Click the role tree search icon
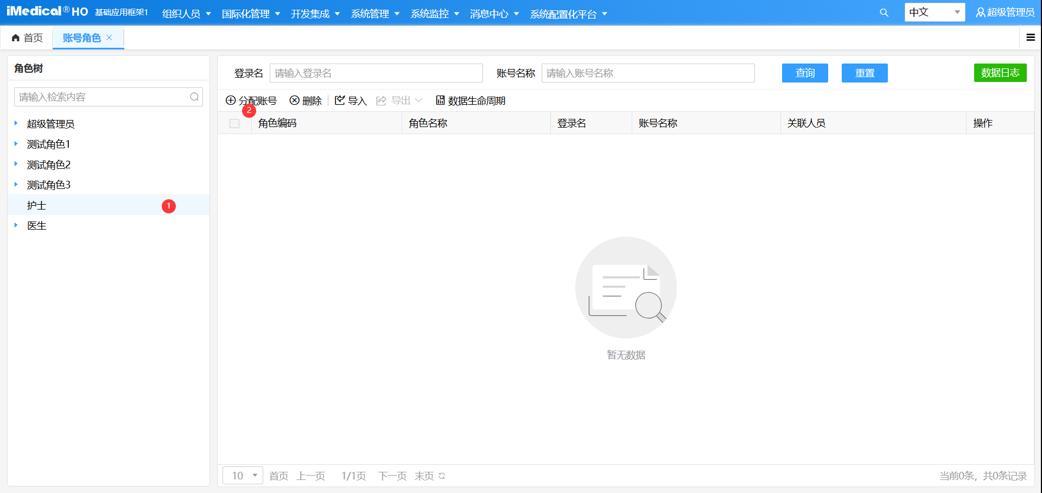The width and height of the screenshot is (1042, 493). 194,97
